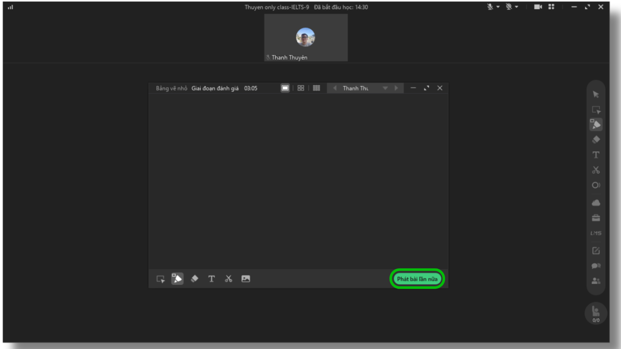
Task: Switch to four-board grid view
Action: pos(301,88)
